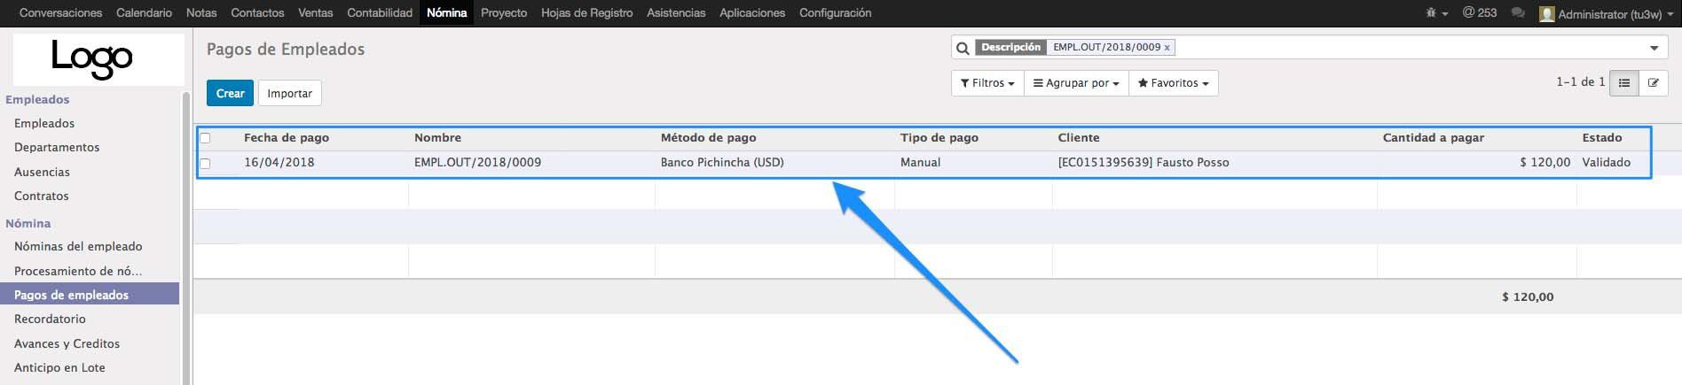Open the Contactos menu
The image size is (1682, 385).
click(257, 13)
